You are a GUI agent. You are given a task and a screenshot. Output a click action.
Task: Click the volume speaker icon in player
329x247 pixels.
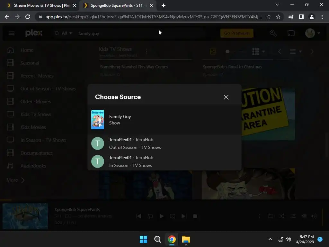(x=314, y=216)
